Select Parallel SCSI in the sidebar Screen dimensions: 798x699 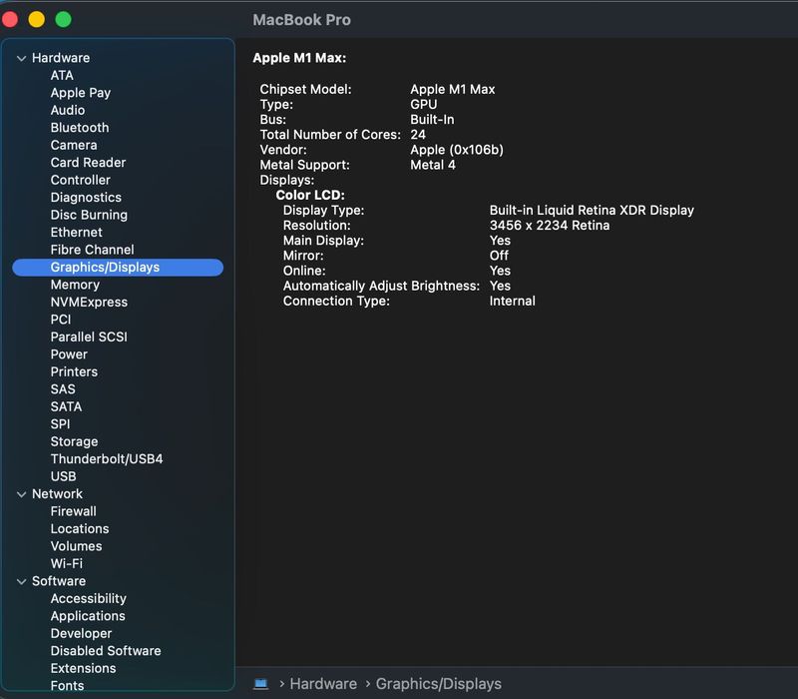(x=89, y=337)
